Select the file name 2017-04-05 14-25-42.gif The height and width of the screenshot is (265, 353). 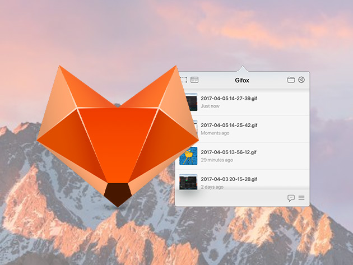pos(229,125)
